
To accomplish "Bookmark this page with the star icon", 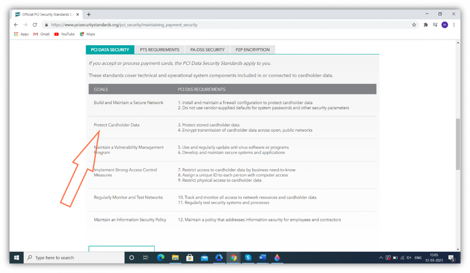I will click(414, 25).
